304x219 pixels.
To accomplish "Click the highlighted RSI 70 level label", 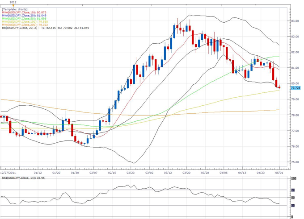I will tap(293, 190).
